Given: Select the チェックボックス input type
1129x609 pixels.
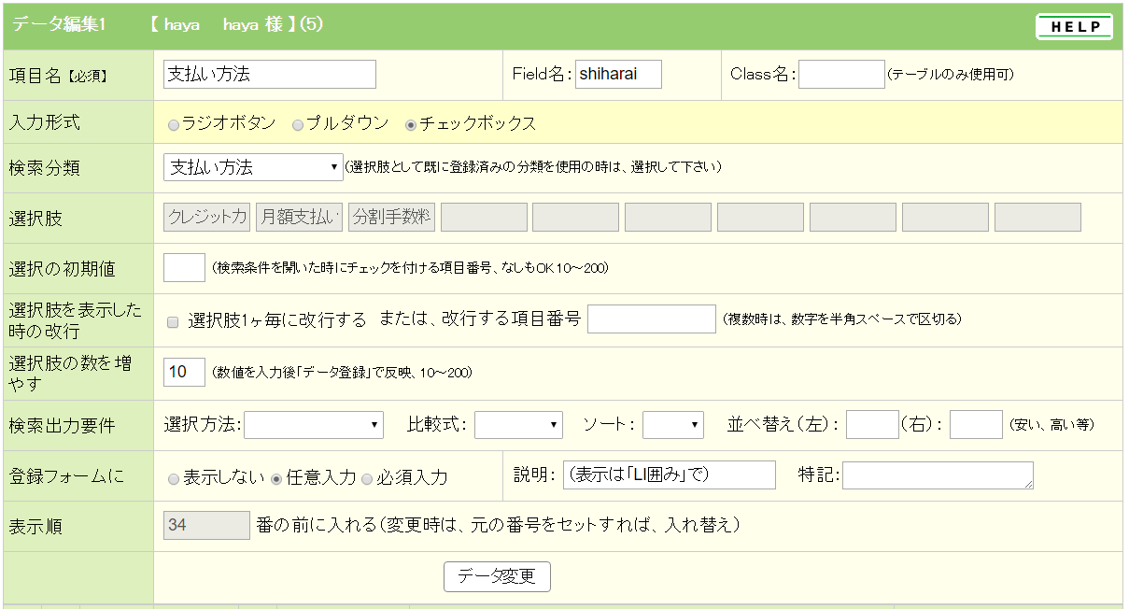Looking at the screenshot, I should (x=411, y=124).
